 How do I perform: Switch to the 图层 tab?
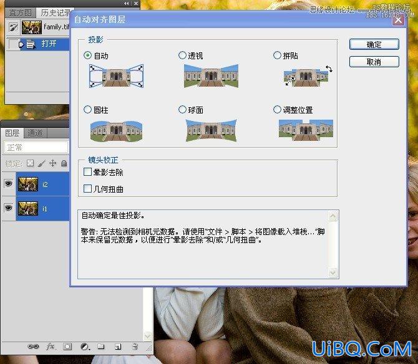point(12,133)
